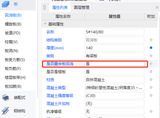
Task: Select 坡道(PD) in the component list
Action: click(x=12, y=33)
